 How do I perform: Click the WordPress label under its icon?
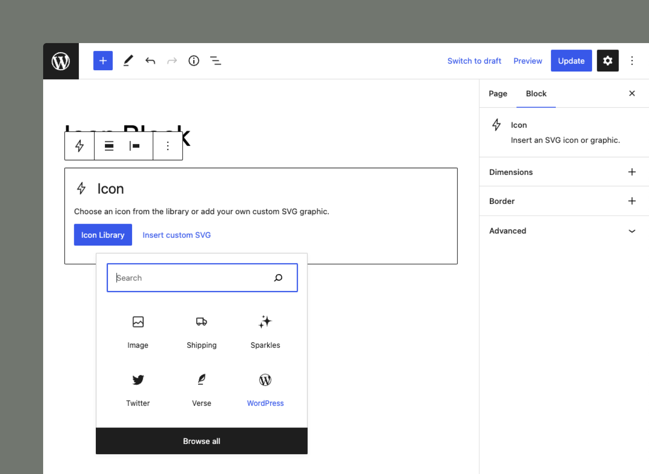tap(265, 403)
